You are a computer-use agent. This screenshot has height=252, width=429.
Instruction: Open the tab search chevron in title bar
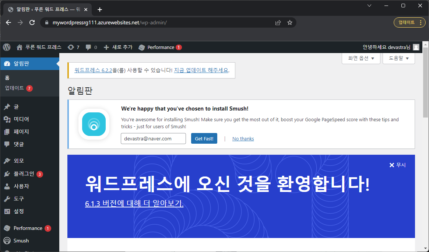point(369,6)
